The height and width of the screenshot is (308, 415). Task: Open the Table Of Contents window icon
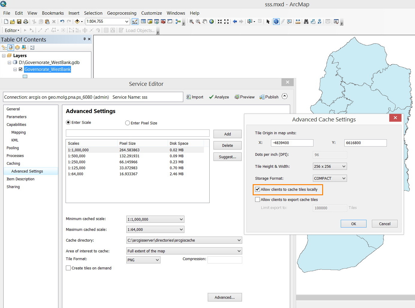pyautogui.click(x=143, y=22)
